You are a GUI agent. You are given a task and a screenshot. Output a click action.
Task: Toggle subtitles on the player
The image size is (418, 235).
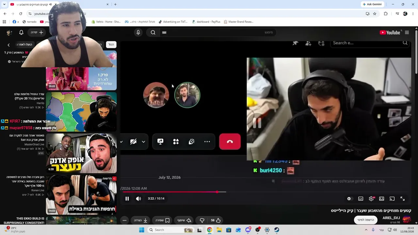coord(361,198)
